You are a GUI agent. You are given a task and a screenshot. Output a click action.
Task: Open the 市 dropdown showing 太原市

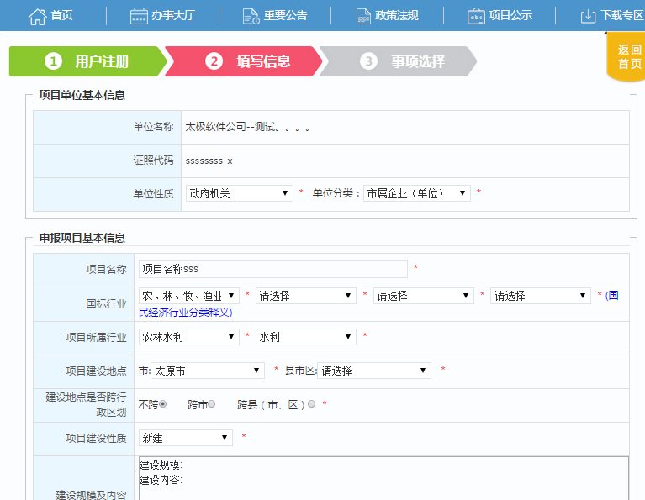click(208, 371)
